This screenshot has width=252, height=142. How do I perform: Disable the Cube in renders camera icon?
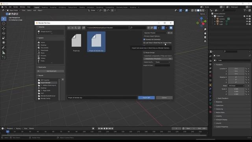point(250,21)
